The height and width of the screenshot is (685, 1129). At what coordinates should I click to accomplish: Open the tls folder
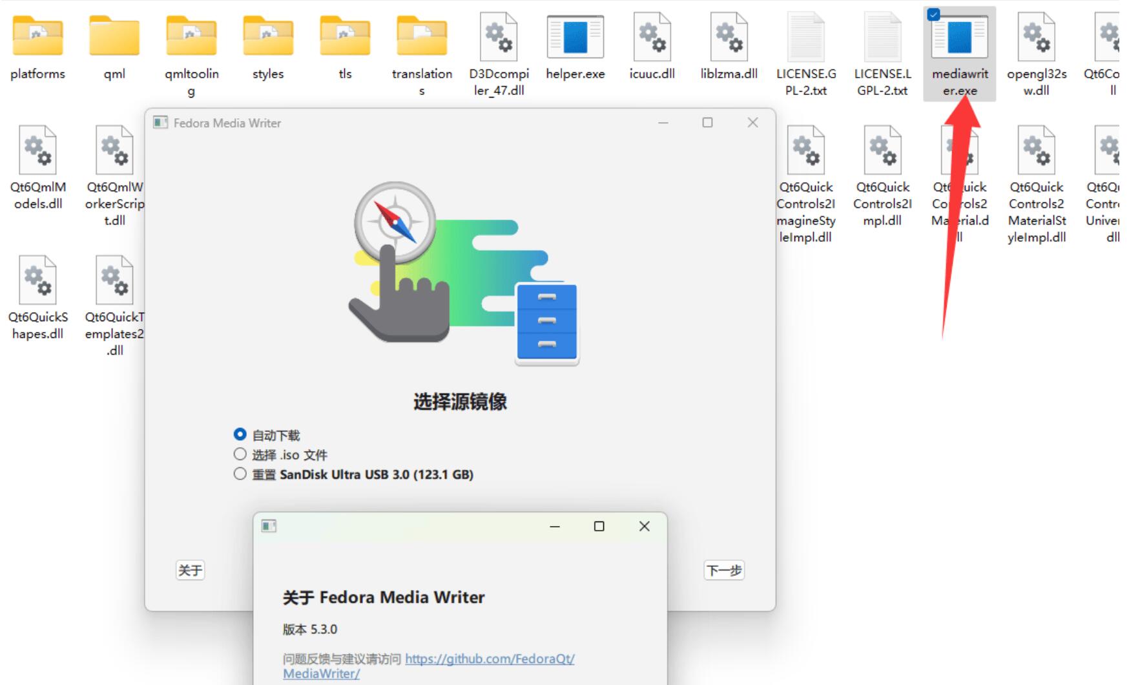pos(345,37)
